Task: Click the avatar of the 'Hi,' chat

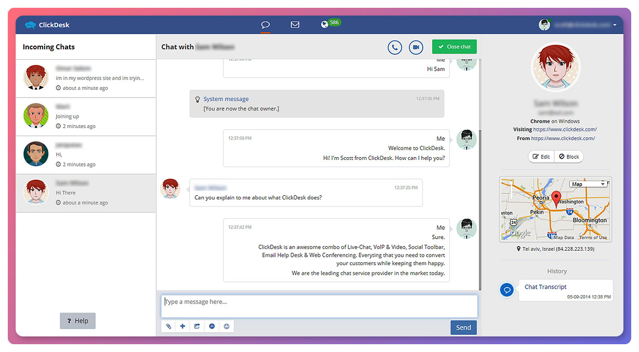Action: 36,154
